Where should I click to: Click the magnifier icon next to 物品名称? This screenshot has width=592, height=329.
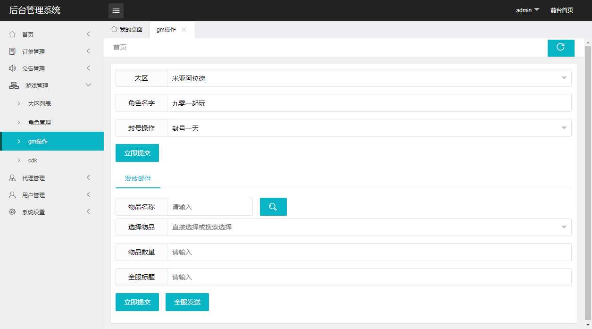273,206
